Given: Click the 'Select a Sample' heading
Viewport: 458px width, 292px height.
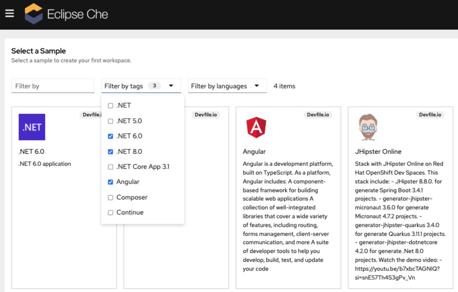Looking at the screenshot, I should pyautogui.click(x=39, y=51).
